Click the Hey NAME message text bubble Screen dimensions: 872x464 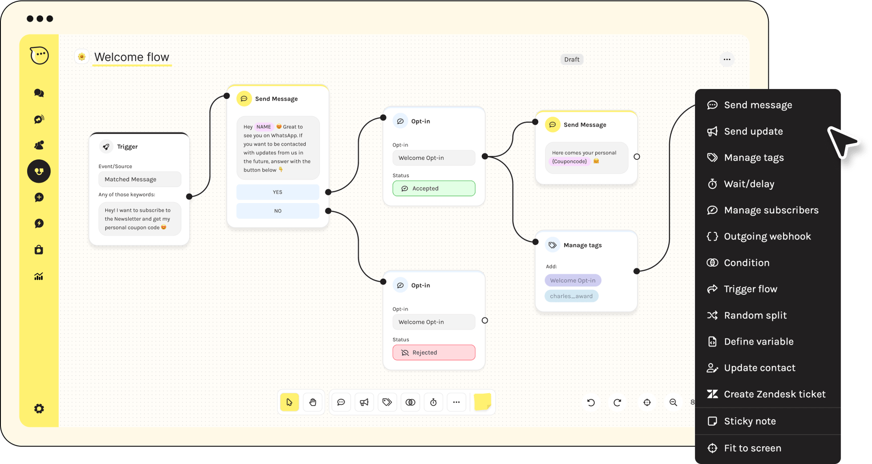pyautogui.click(x=278, y=148)
